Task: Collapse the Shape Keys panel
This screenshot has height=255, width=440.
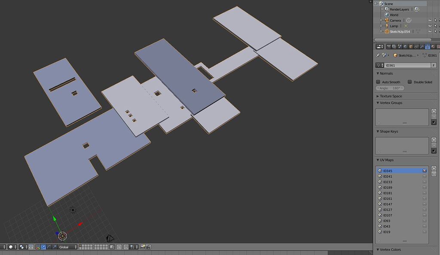Action: [x=387, y=131]
